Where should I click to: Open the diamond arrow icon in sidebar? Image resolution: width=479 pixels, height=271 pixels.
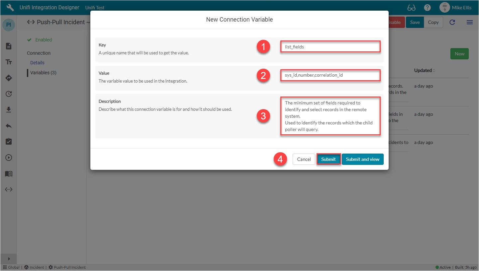9,78
